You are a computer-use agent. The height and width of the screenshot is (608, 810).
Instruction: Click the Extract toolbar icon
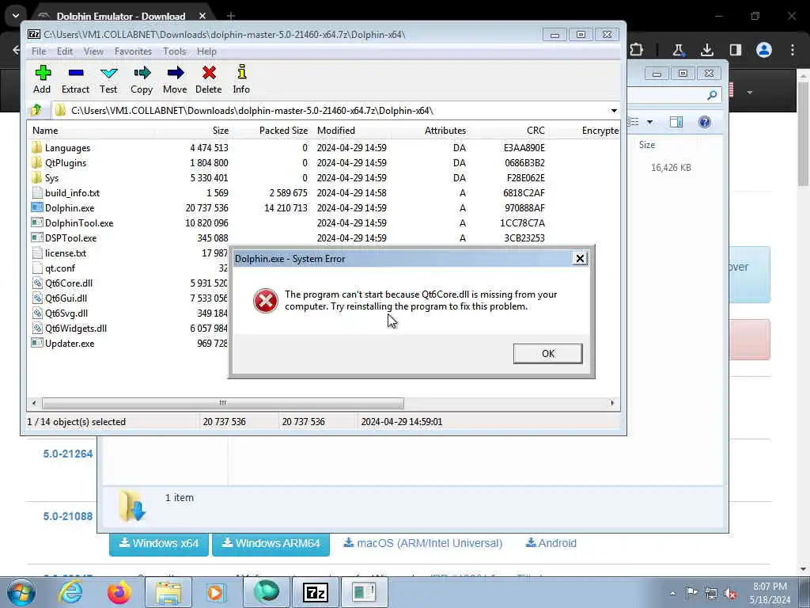(75, 79)
